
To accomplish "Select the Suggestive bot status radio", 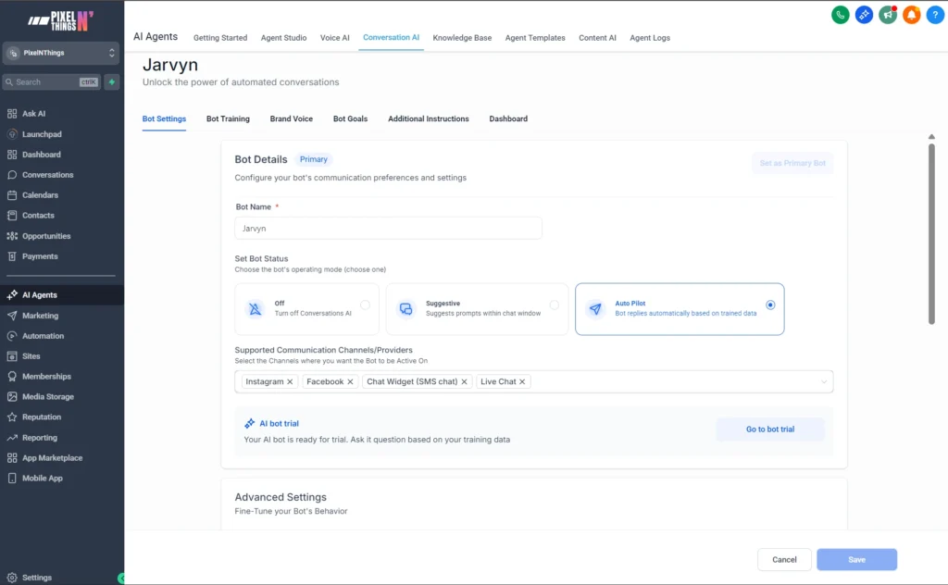I will (x=555, y=305).
